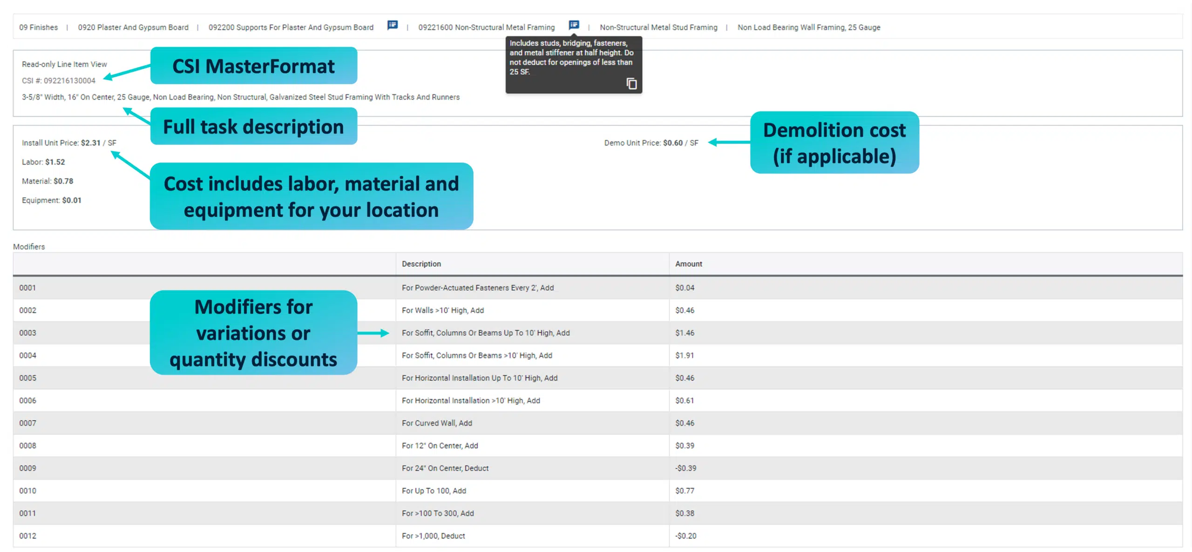Screen dimensions: 1192x552
Task: Copy the tooltip text with the copy icon
Action: (x=631, y=84)
